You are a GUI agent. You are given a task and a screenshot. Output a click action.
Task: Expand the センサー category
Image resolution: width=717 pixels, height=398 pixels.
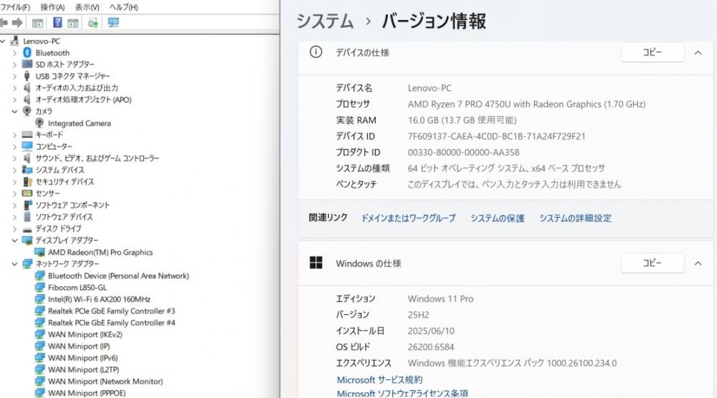(x=14, y=193)
